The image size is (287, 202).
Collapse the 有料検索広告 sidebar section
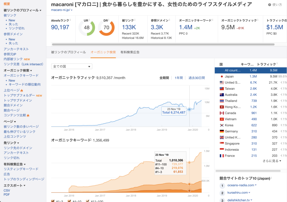pos(25,164)
